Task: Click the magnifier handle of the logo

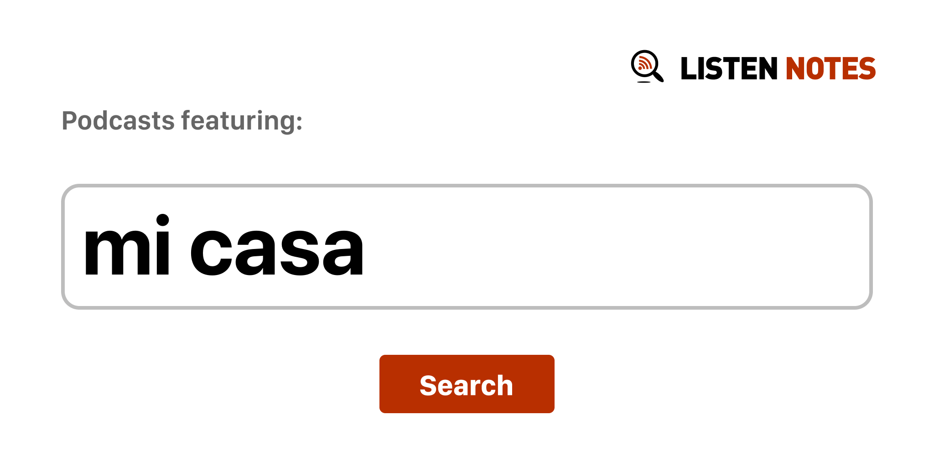Action: tap(658, 76)
